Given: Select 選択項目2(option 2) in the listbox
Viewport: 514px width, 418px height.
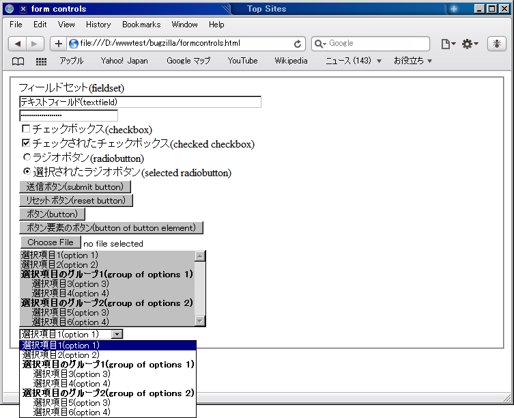Looking at the screenshot, I should pyautogui.click(x=107, y=265).
